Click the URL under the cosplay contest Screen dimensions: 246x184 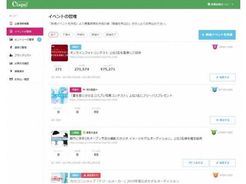[93, 100]
